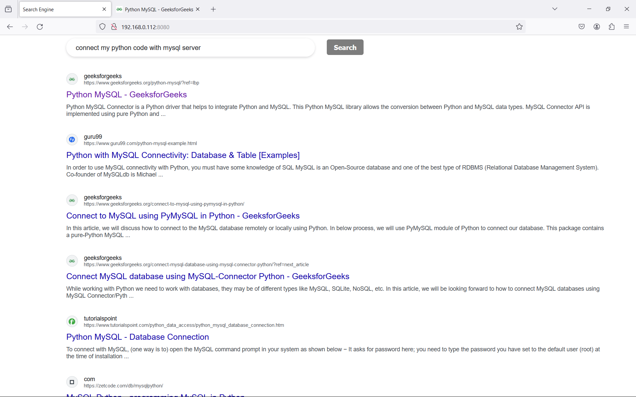Image resolution: width=636 pixels, height=397 pixels.
Task: Click the geeksforgeeks.org/python-mysql/?ref=lbp URL text
Action: point(142,83)
